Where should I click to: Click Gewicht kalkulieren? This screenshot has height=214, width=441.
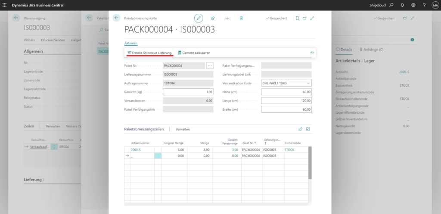(194, 53)
